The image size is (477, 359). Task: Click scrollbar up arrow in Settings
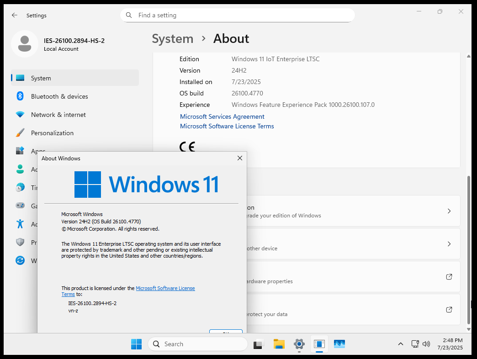point(468,56)
